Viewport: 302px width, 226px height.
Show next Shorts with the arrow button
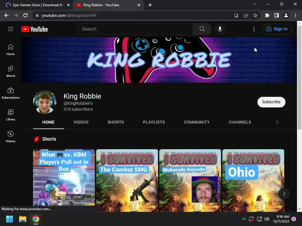(x=284, y=194)
